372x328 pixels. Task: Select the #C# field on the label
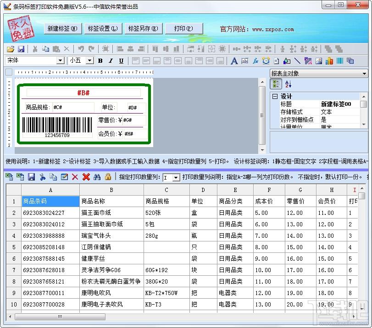[x=73, y=107]
